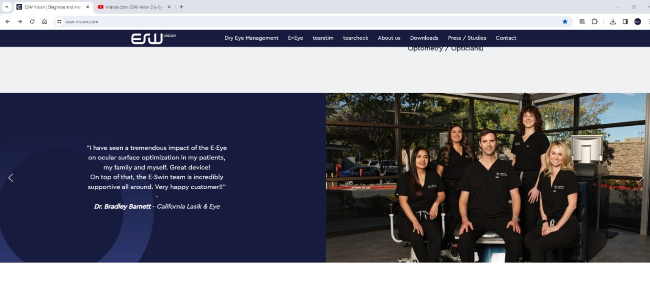The width and height of the screenshot is (650, 289).
Task: Click the Dr. Bradley Barnett name text
Action: [x=122, y=206]
